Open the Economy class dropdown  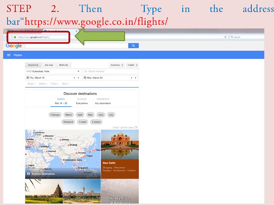click(117, 65)
